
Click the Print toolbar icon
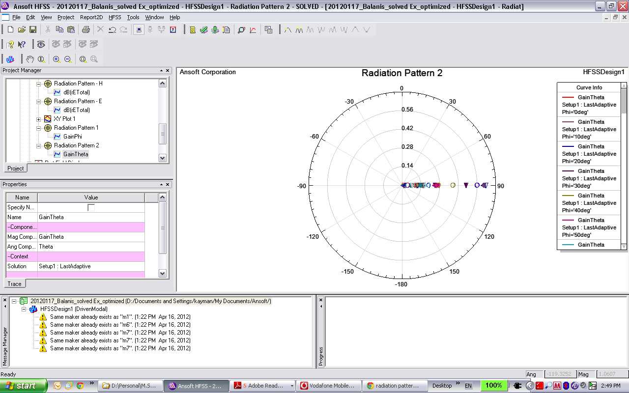(x=86, y=30)
